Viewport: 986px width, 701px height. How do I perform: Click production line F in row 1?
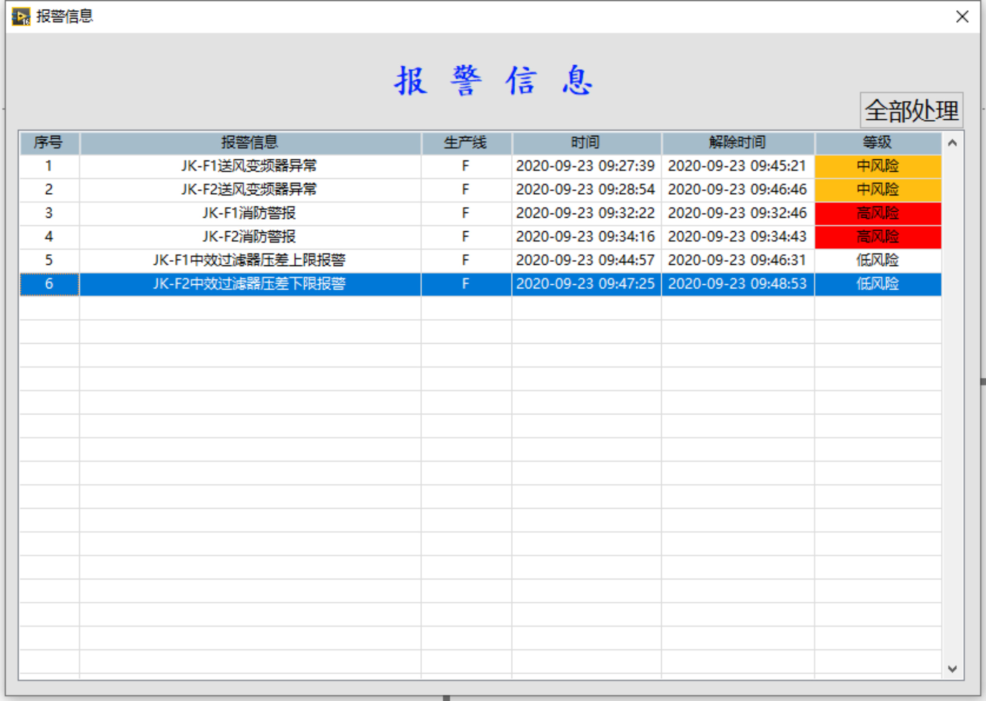coord(466,166)
